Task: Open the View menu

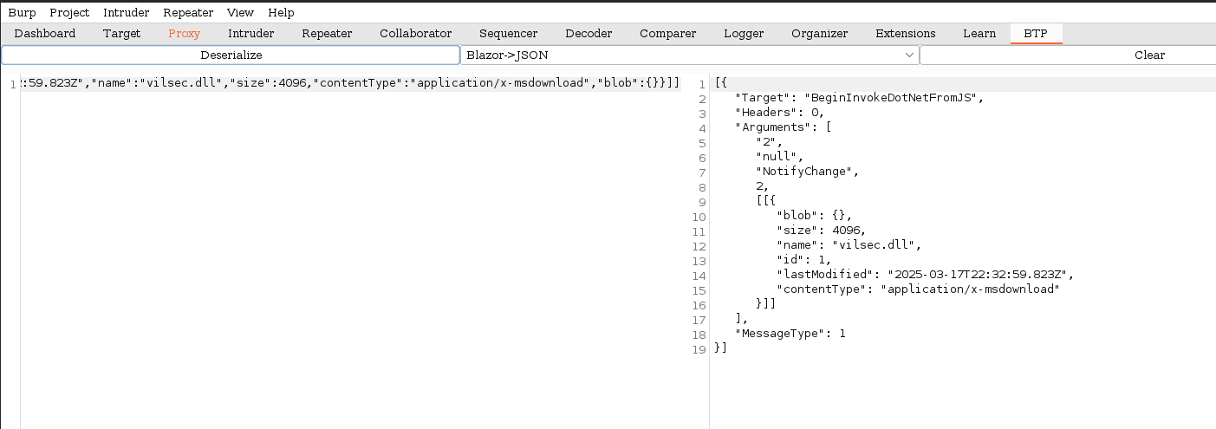Action: tap(240, 13)
